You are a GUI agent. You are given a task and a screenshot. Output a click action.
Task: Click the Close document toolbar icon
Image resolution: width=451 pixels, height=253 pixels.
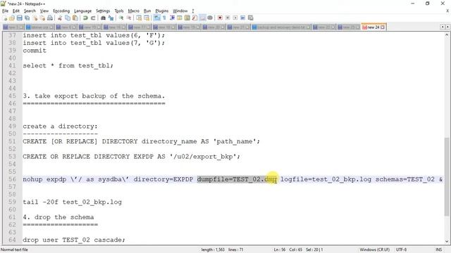(35, 18)
